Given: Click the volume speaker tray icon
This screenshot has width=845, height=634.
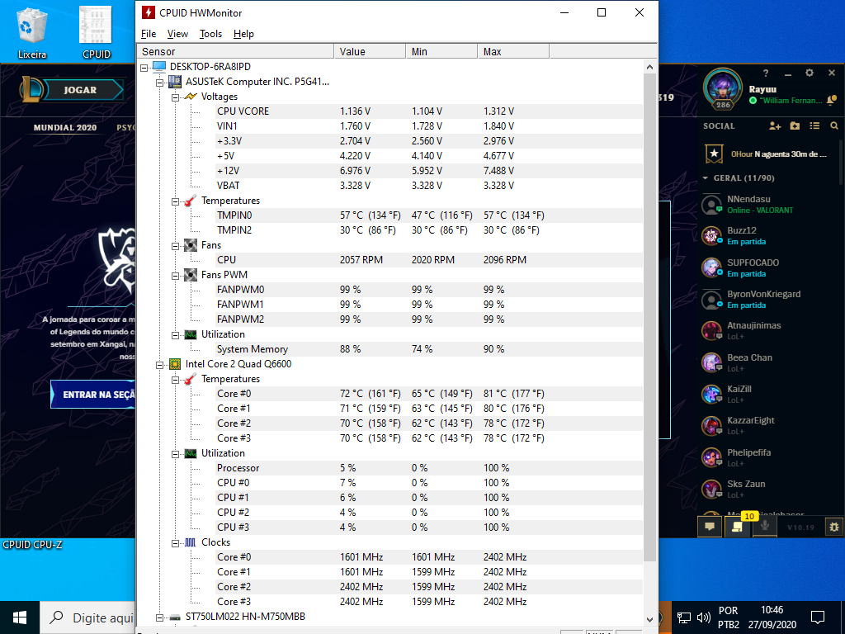Looking at the screenshot, I should pos(703,617).
